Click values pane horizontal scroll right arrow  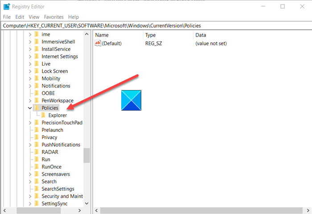point(308,210)
